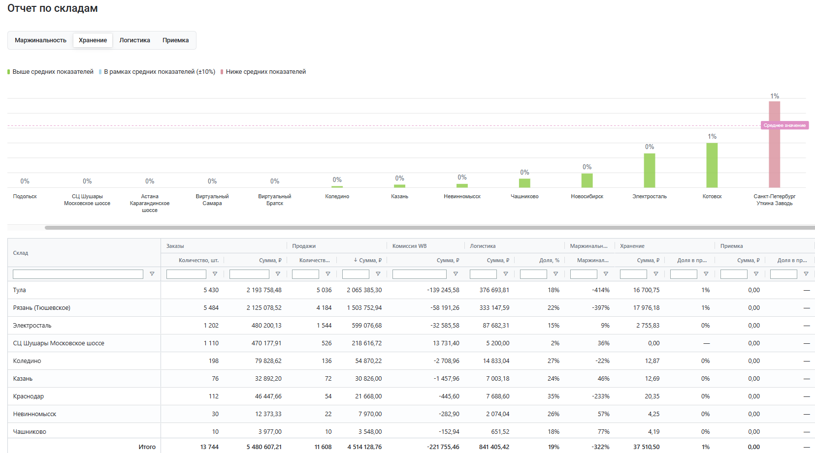Open filter icon for Заказы Сумма column

pos(278,274)
